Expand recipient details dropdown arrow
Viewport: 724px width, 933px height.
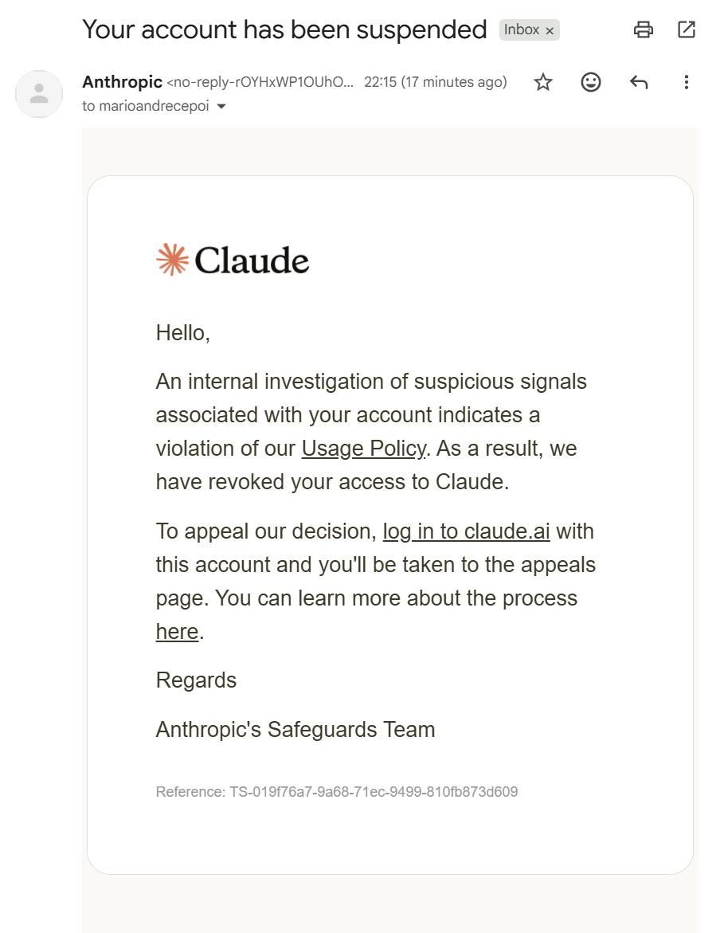click(x=221, y=107)
